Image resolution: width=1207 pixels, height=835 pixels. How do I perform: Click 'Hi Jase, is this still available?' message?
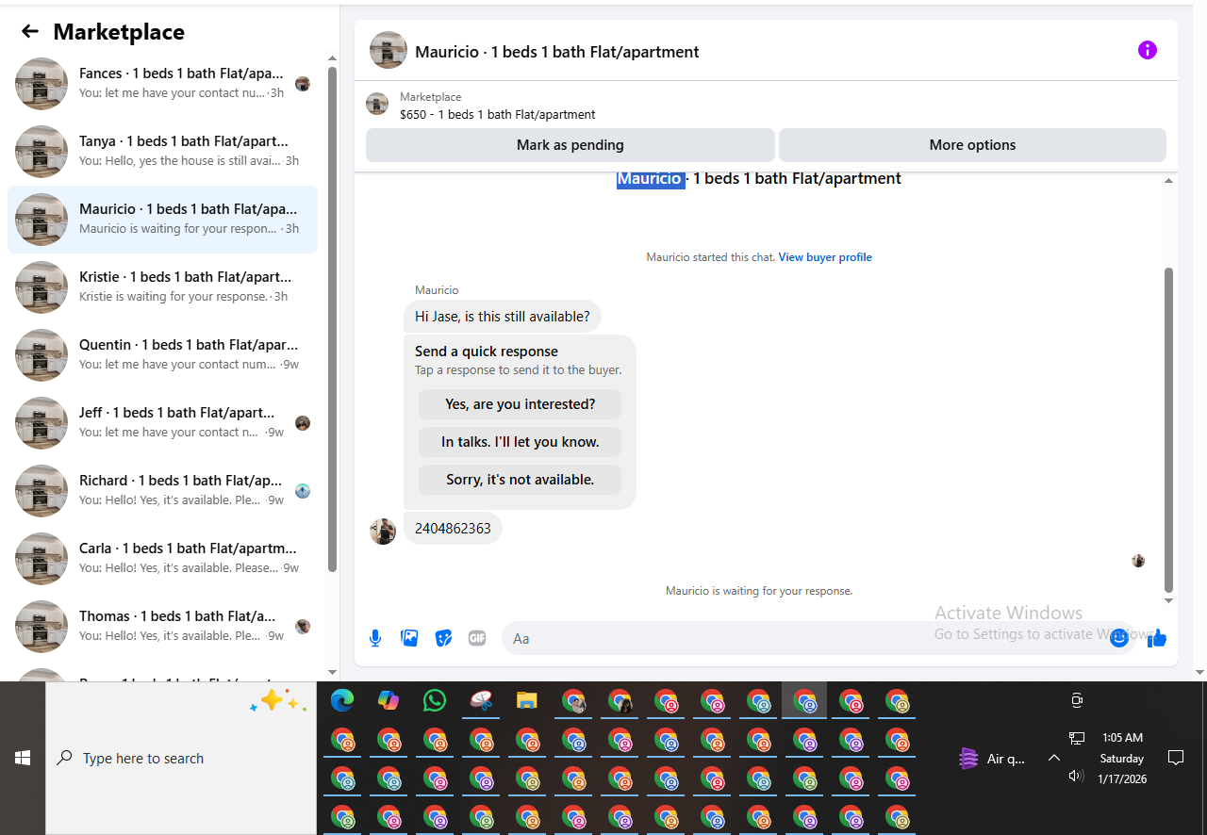503,317
